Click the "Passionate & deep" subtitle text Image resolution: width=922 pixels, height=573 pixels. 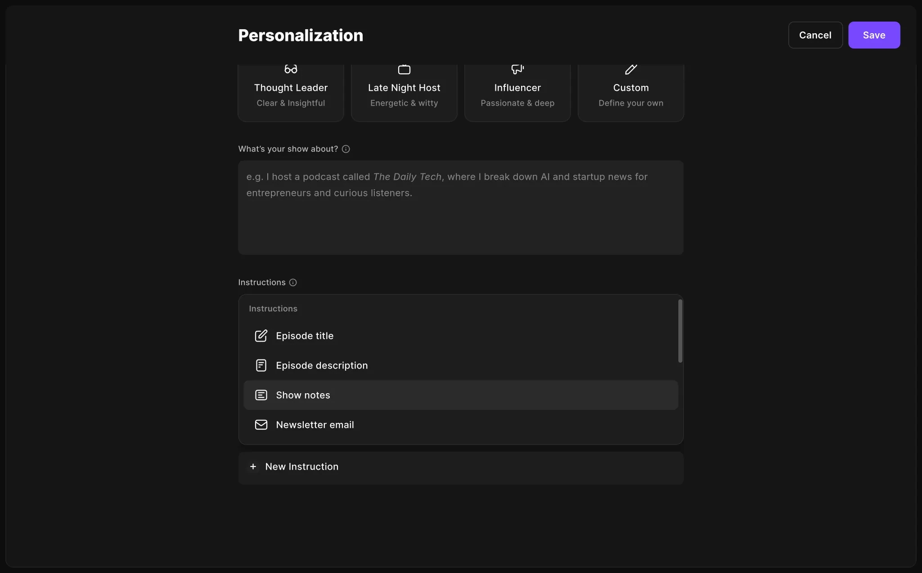(517, 103)
